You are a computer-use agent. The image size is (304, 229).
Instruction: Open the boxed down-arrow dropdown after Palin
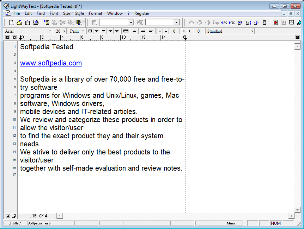[90, 31]
